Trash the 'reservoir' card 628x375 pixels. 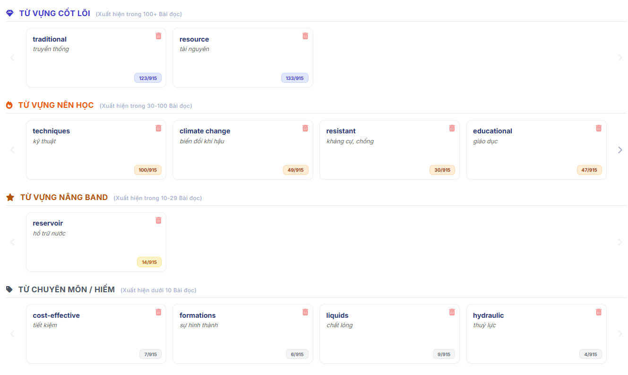158,220
